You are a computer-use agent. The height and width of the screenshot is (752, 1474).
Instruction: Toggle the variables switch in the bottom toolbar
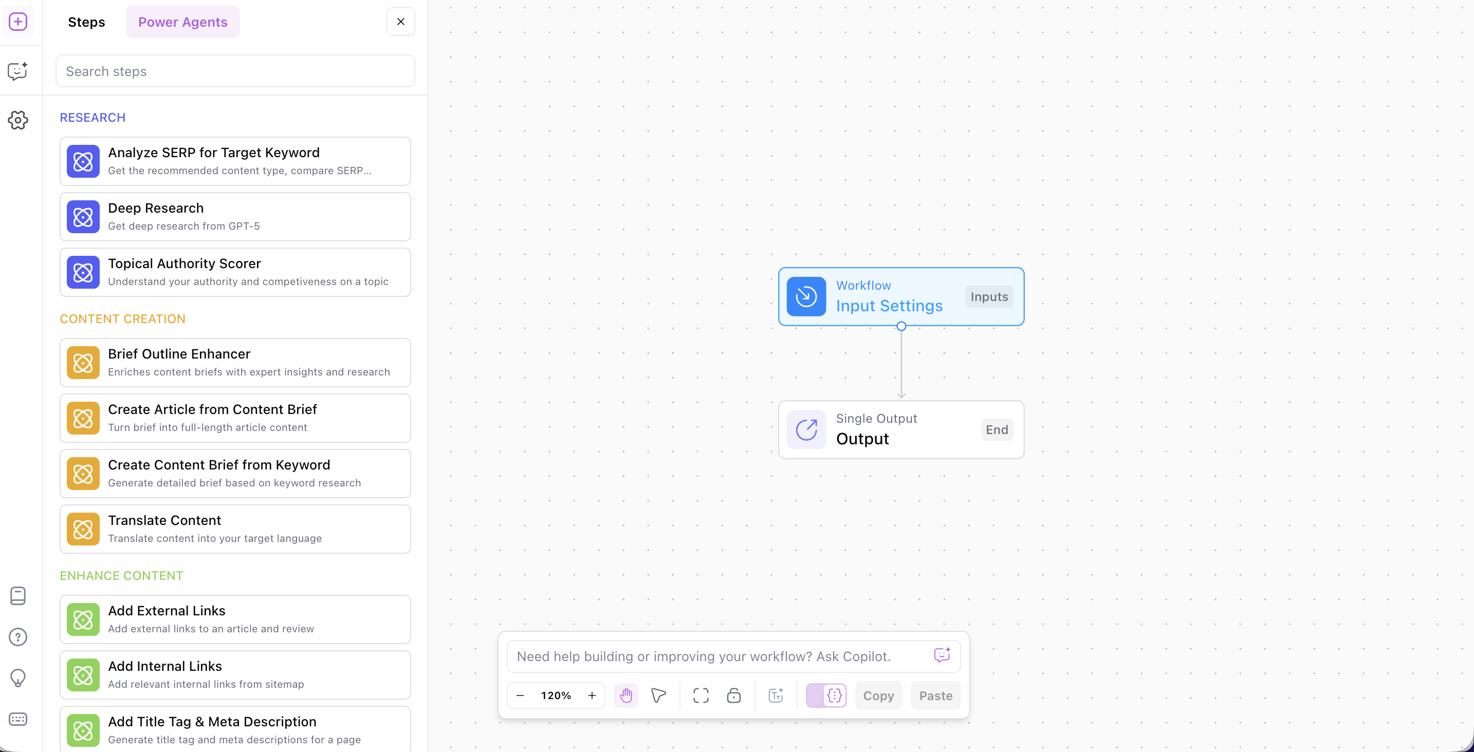(x=826, y=695)
